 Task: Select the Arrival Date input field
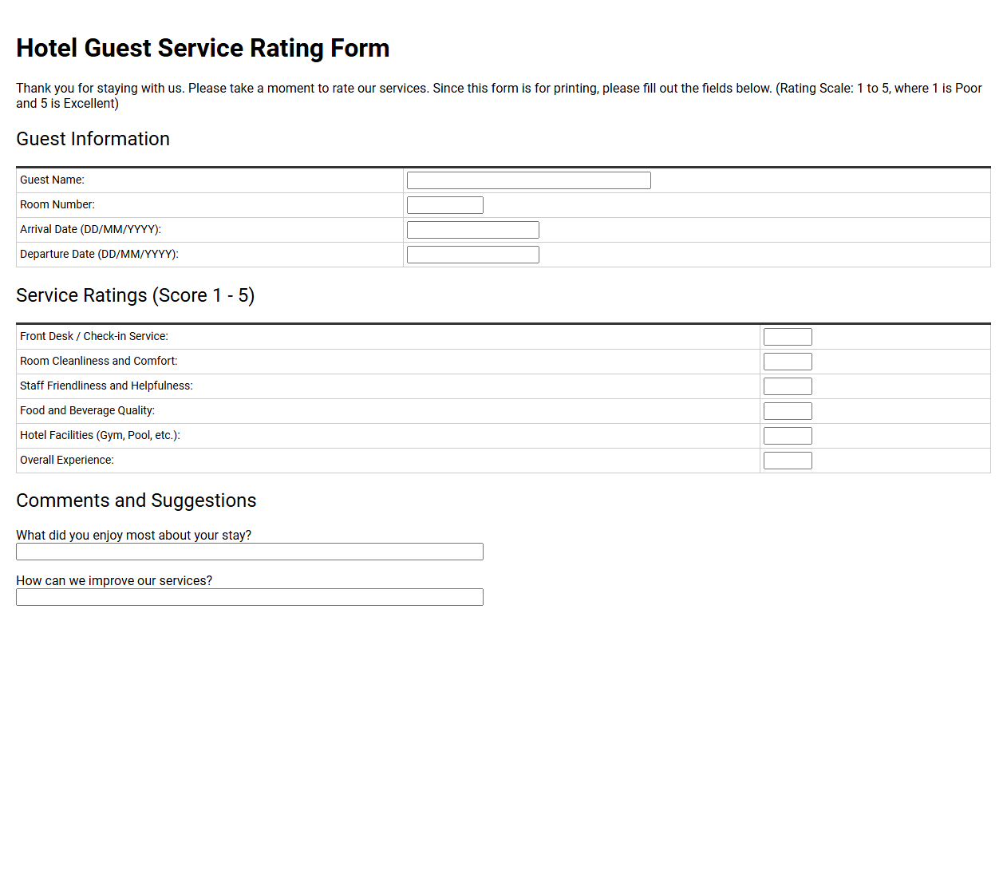pos(472,230)
